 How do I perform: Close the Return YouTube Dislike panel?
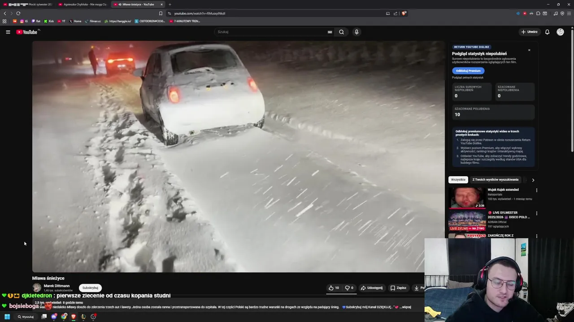[529, 50]
